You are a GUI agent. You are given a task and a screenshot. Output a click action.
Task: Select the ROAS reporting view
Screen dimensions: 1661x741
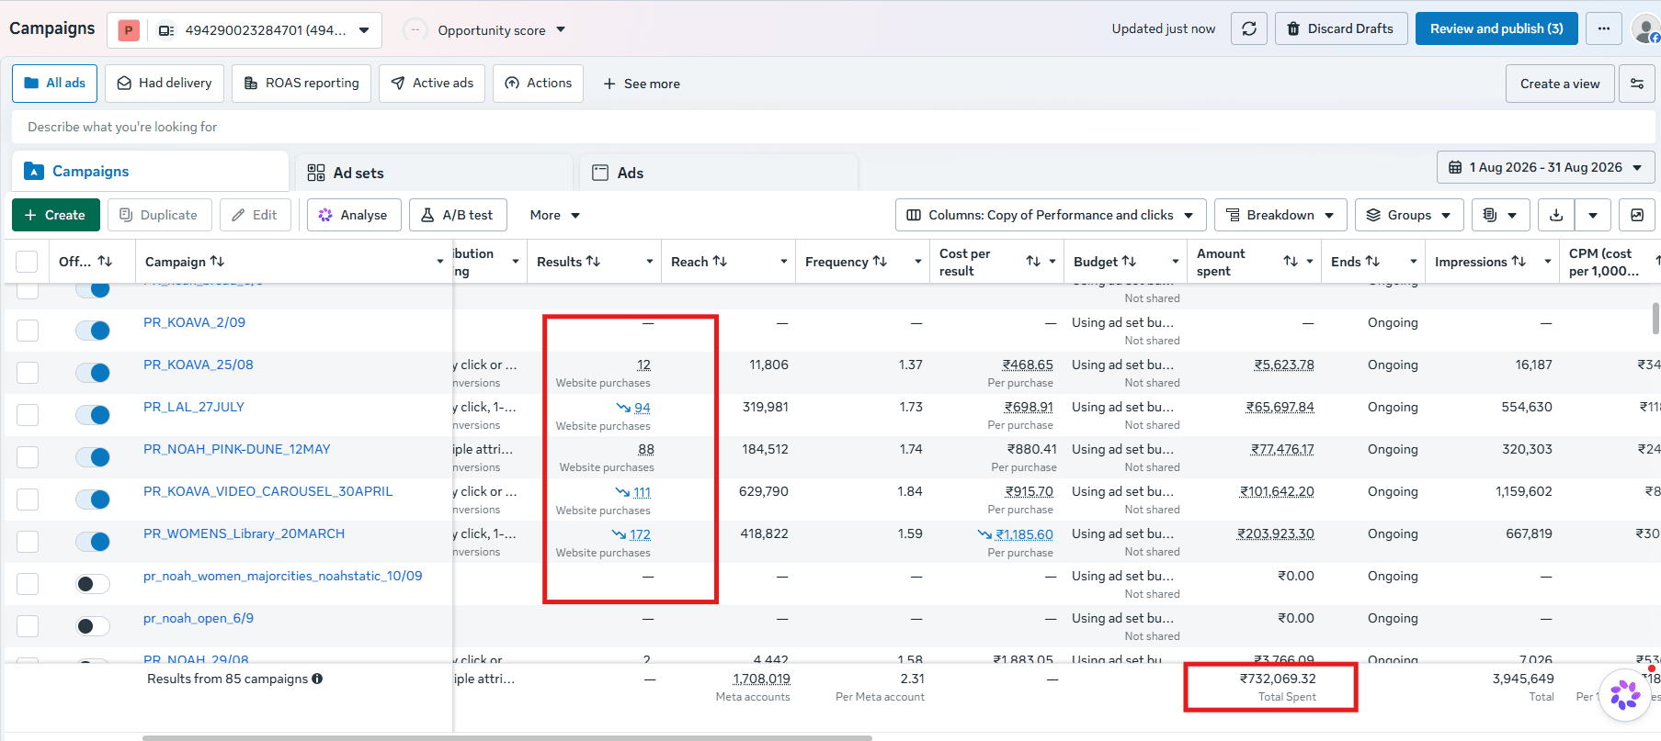click(x=301, y=84)
